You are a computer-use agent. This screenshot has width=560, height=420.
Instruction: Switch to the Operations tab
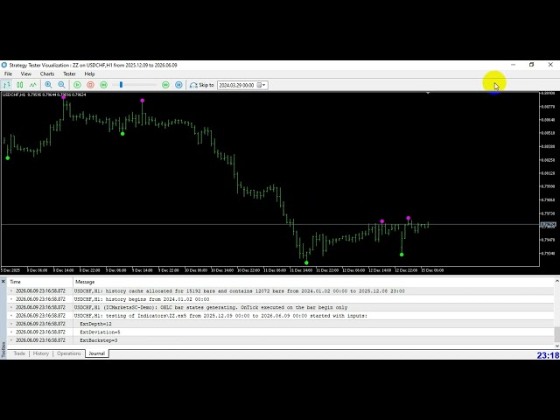(x=69, y=353)
